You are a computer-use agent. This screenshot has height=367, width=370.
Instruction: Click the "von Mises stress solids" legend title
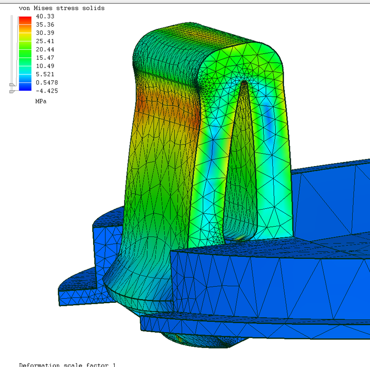(x=61, y=8)
